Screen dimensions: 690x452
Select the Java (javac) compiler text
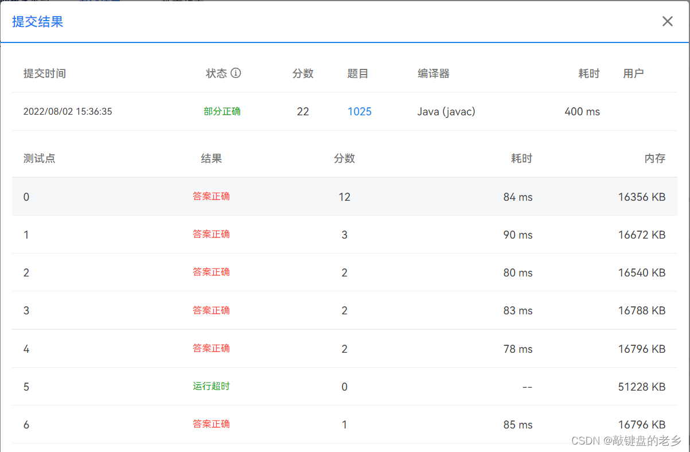click(x=446, y=111)
